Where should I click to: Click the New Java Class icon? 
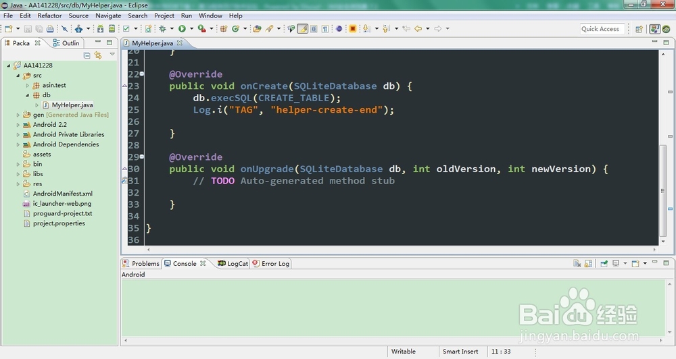(x=235, y=29)
